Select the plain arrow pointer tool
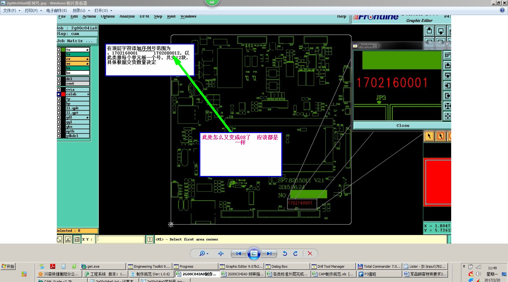This screenshot has height=282, width=508. click(429, 136)
